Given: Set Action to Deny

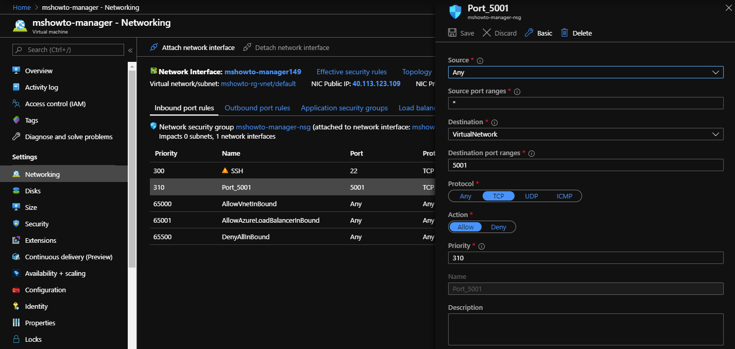Looking at the screenshot, I should pyautogui.click(x=499, y=227).
